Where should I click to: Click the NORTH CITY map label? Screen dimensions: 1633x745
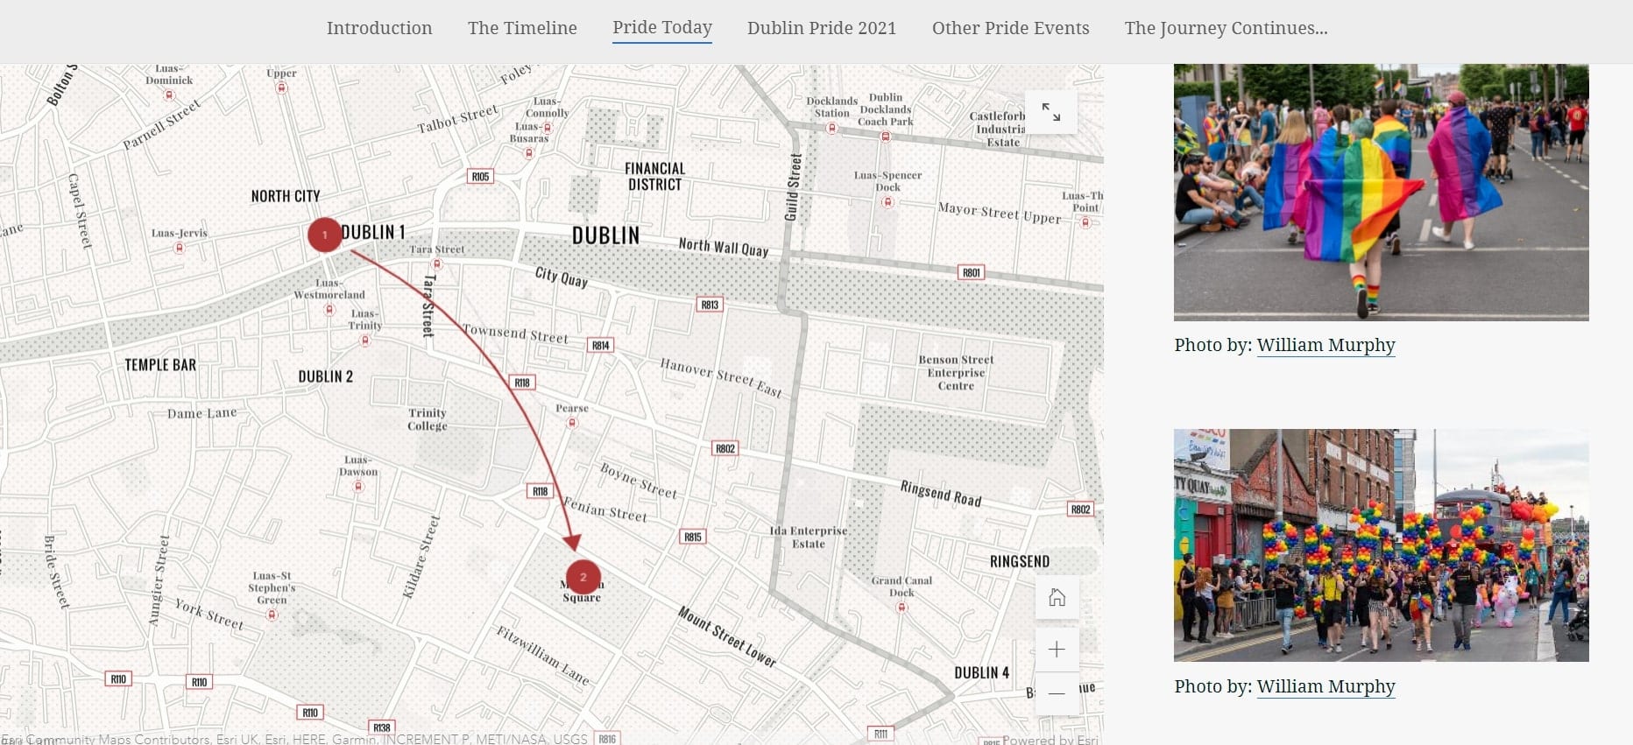pos(286,196)
